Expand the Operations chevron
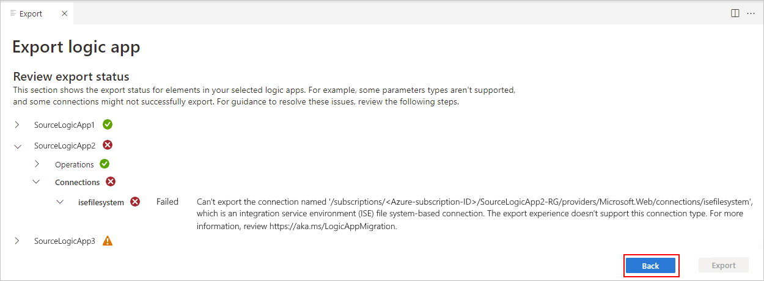 pos(37,164)
